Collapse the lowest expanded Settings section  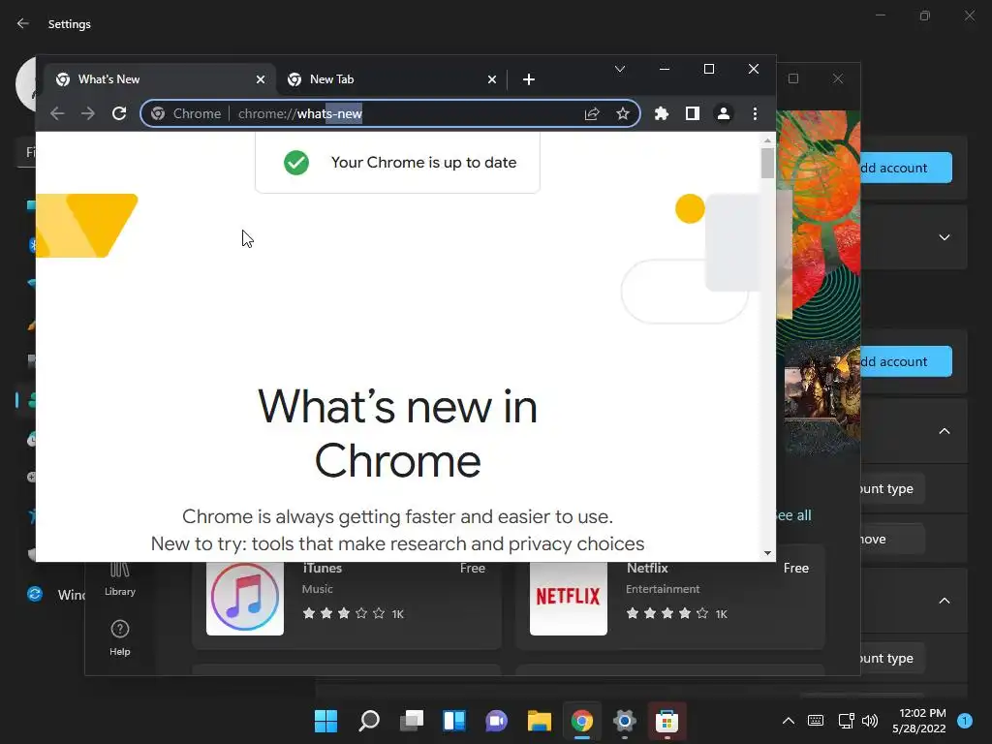click(x=945, y=601)
